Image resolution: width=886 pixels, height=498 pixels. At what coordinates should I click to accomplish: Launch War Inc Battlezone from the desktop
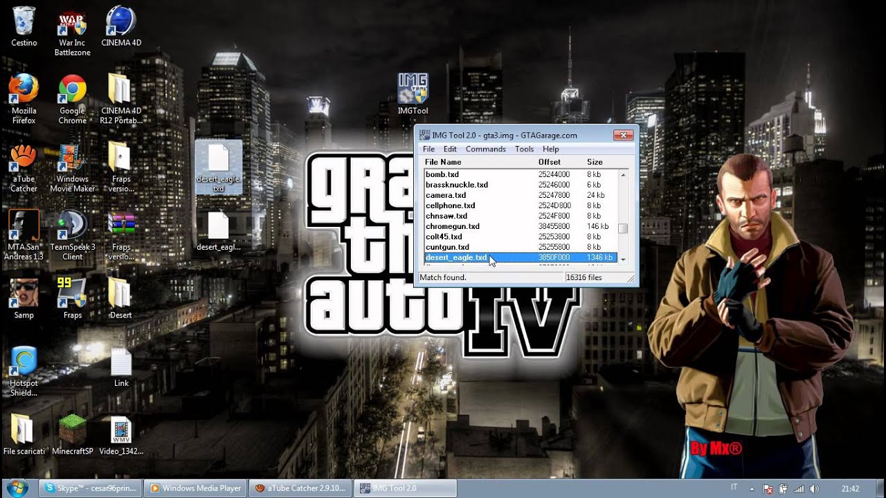72,31
